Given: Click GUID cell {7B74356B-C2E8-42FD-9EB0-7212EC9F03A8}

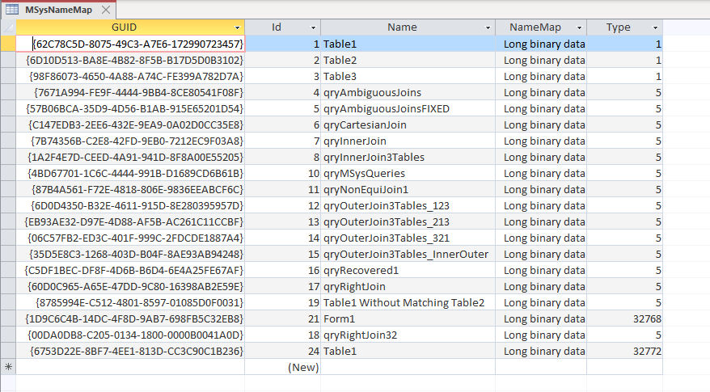Looking at the screenshot, I should click(130, 141).
